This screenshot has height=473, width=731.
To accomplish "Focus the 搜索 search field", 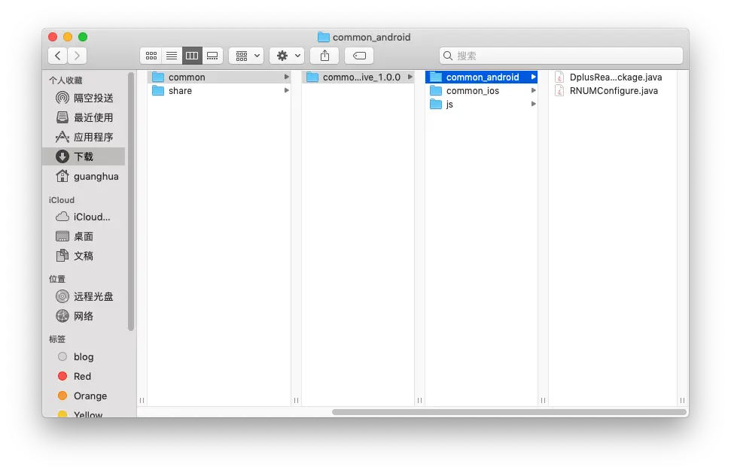I will (561, 56).
